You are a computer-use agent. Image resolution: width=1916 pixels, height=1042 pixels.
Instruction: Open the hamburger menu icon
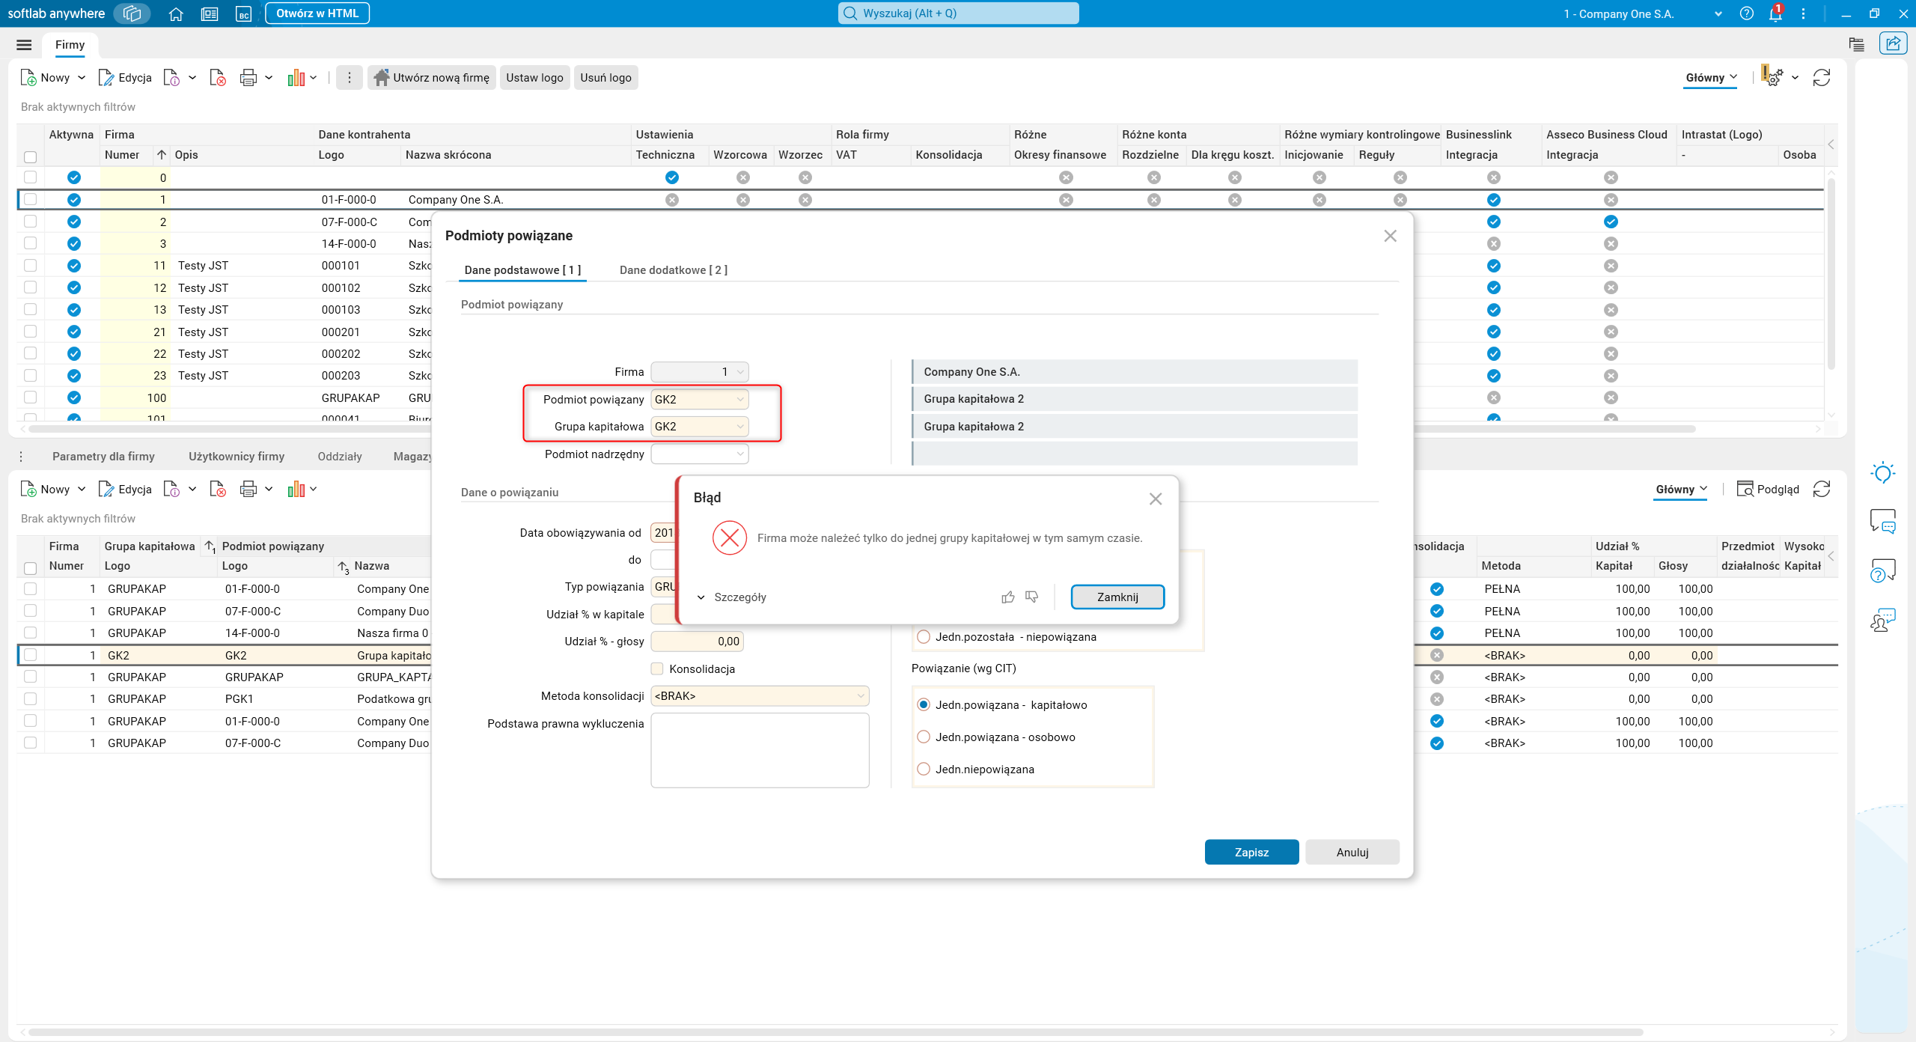point(24,45)
